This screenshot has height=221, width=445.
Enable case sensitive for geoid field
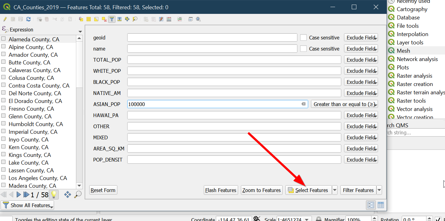[304, 38]
